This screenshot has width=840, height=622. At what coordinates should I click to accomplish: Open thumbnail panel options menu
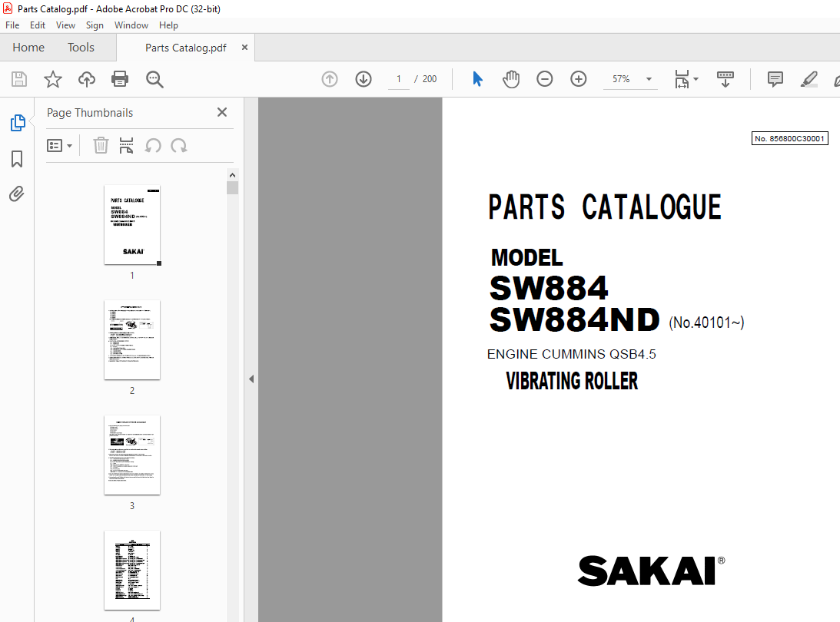[59, 146]
